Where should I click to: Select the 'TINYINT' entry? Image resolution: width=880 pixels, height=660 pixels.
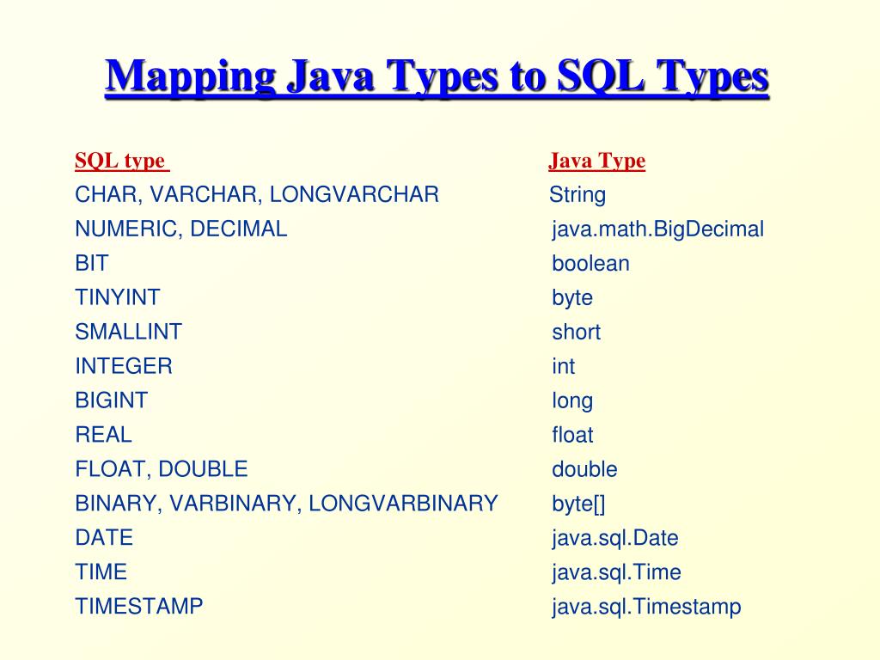tap(117, 297)
